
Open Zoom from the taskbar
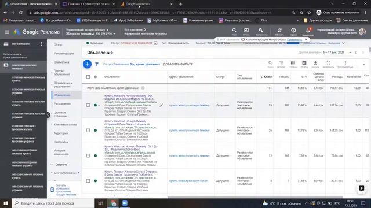125,203
